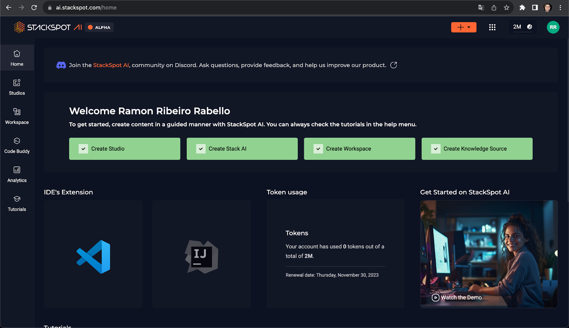The width and height of the screenshot is (569, 328).
Task: Toggle the Create Workspace checkbox
Action: click(x=318, y=149)
